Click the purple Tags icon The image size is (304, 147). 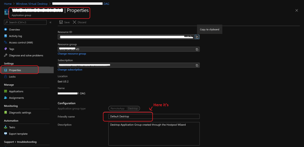coord(6,49)
